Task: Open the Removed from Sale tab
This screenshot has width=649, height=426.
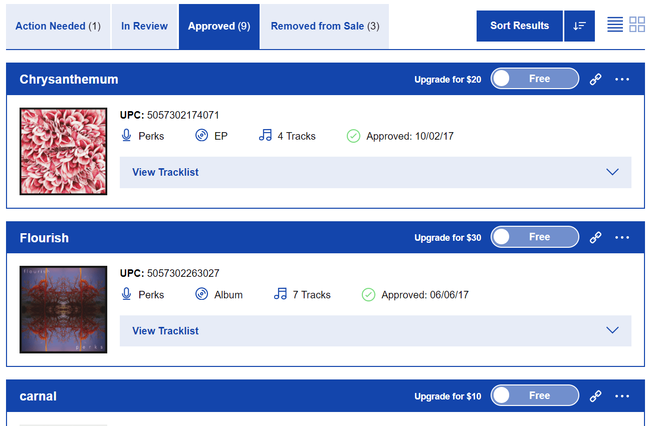Action: [x=325, y=27]
